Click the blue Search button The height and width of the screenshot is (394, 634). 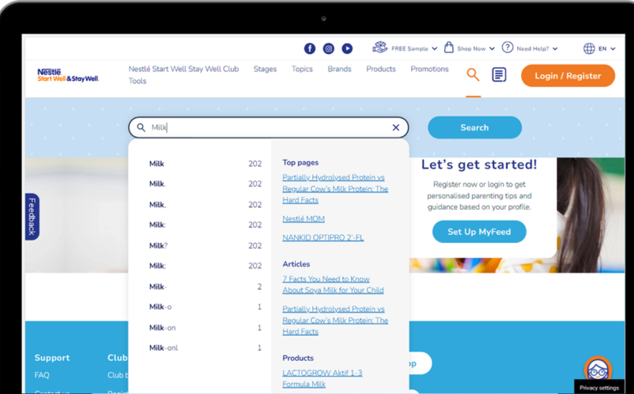[474, 128]
